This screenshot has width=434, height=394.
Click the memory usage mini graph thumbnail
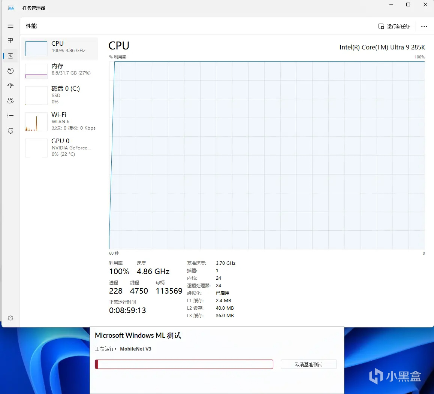click(36, 71)
